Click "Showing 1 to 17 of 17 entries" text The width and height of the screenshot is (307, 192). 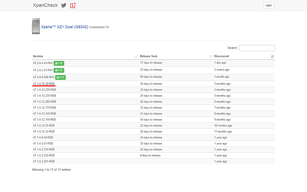point(51,170)
